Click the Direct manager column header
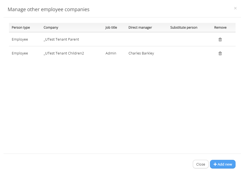Image resolution: width=244 pixels, height=177 pixels. click(140, 28)
